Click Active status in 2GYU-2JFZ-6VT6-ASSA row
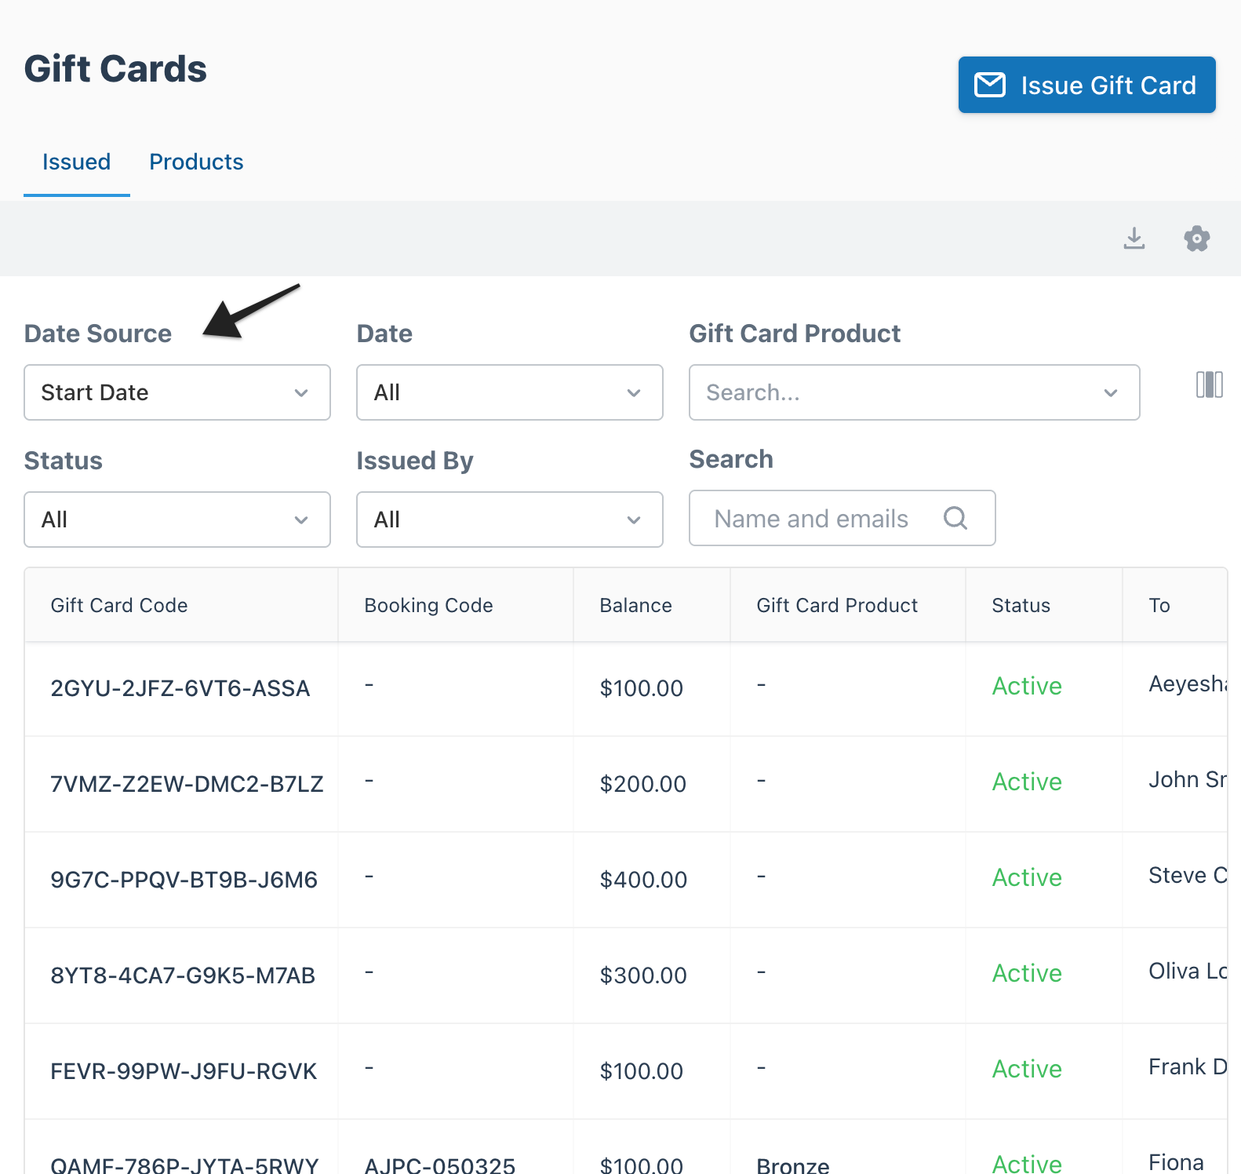Image resolution: width=1241 pixels, height=1174 pixels. pos(1027,686)
